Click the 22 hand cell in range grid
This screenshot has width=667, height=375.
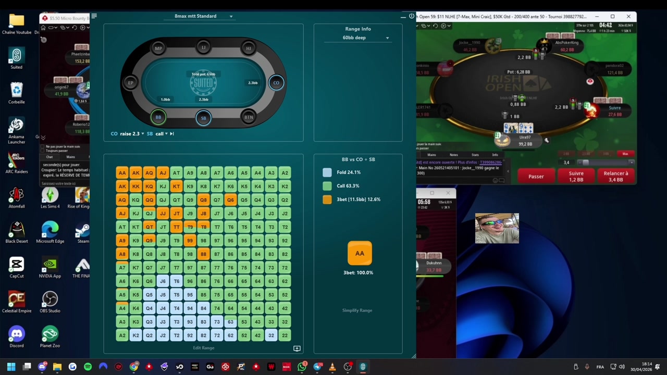[285, 335]
